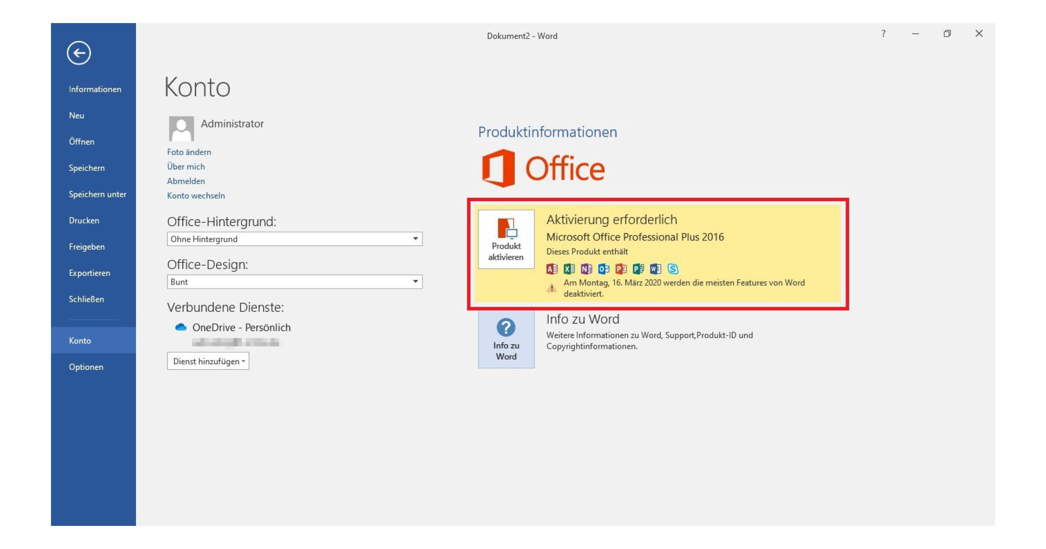Click the OneDrive cloud icon
The width and height of the screenshot is (1046, 549).
tap(181, 327)
